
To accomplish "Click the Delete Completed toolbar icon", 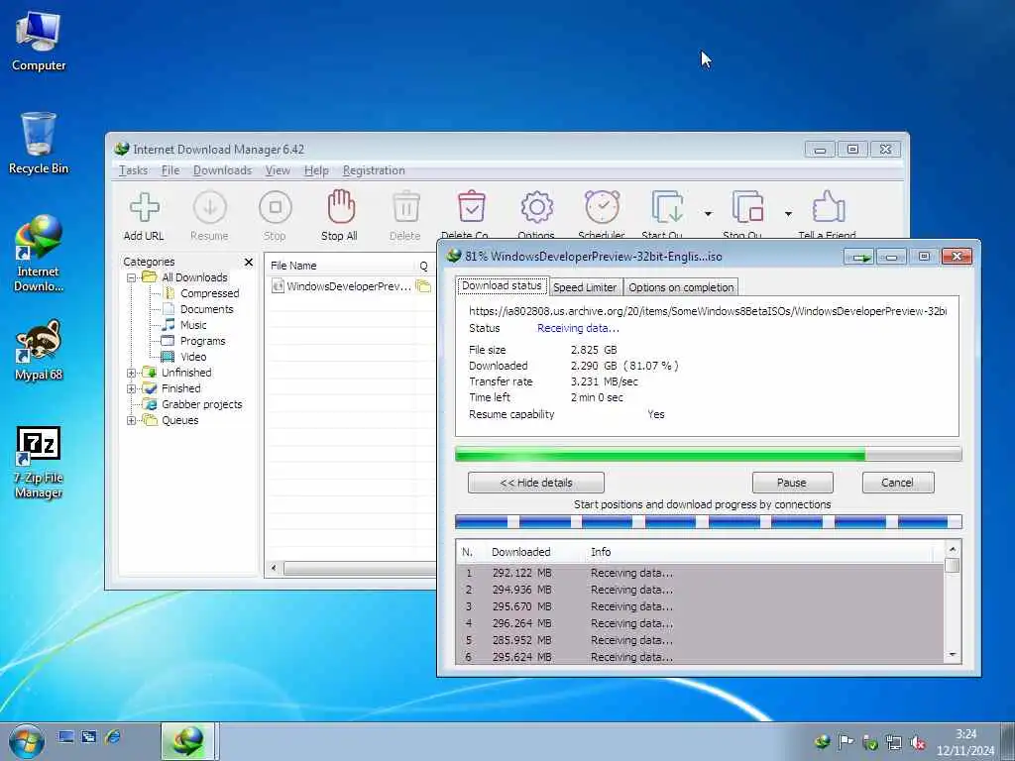I will coord(471,207).
